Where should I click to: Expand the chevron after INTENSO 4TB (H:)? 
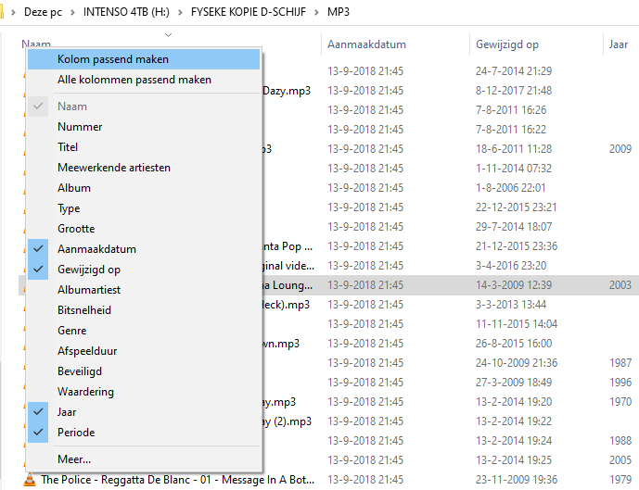click(x=182, y=12)
